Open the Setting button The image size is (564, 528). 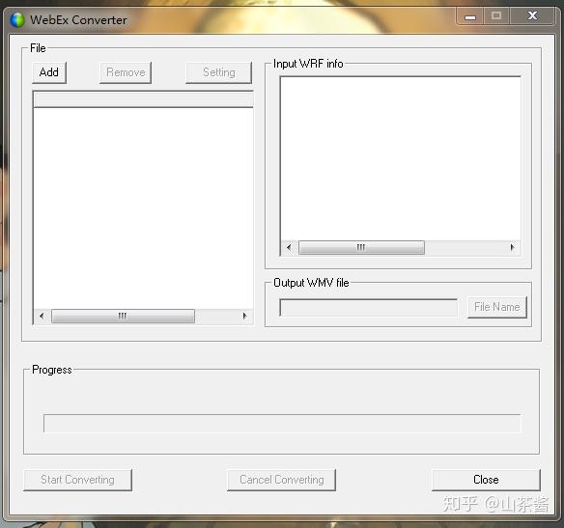(218, 72)
